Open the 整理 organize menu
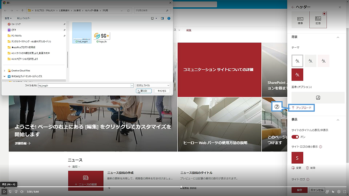This screenshot has width=349, height=196. tap(8, 18)
